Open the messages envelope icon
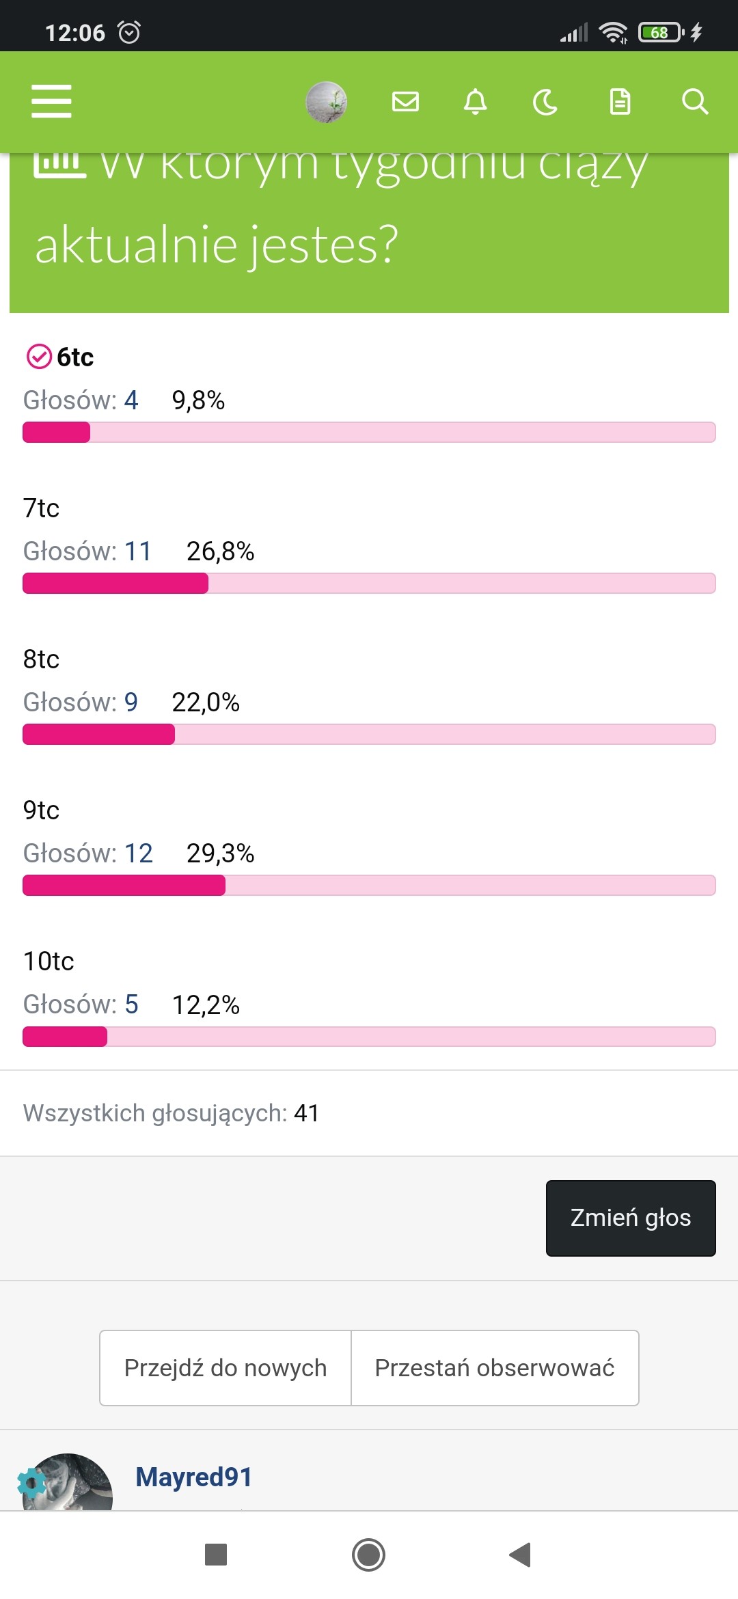The image size is (738, 1599). tap(405, 102)
